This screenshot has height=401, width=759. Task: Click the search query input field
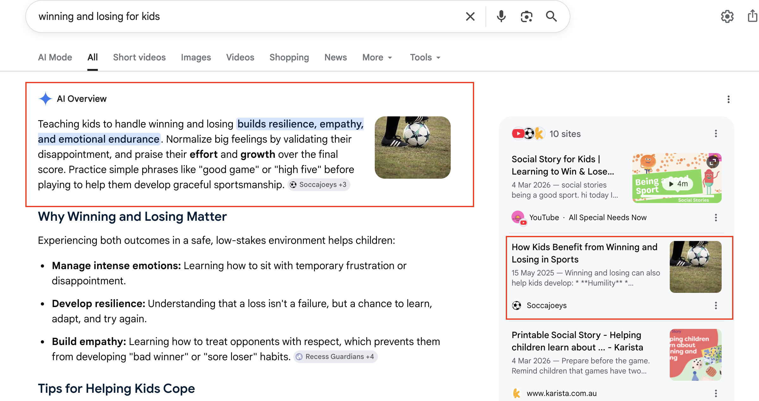coord(247,16)
